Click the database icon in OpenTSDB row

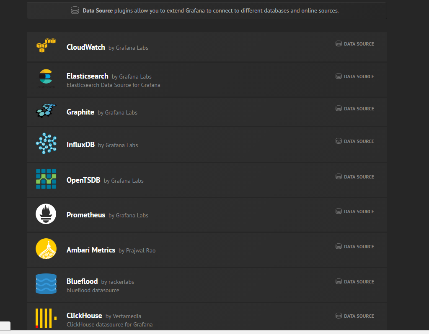click(339, 176)
